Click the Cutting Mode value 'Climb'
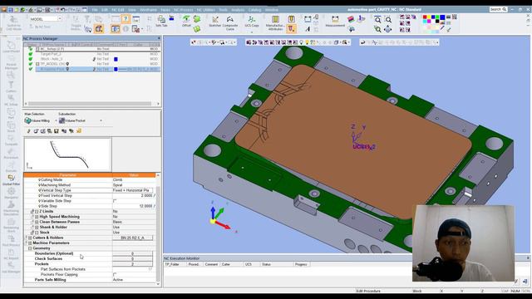Screen dimensions: 532x299 pyautogui.click(x=118, y=179)
